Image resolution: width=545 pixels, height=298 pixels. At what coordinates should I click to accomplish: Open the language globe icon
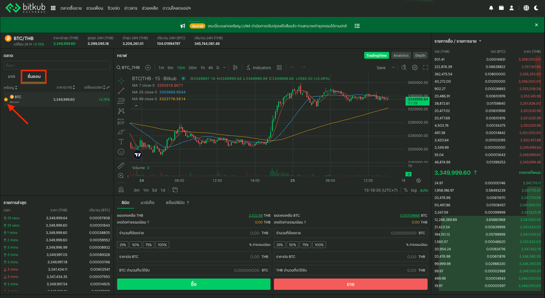click(x=526, y=8)
